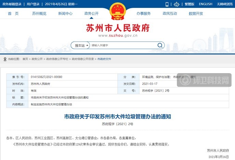Click the 用户登录 link
Image resolution: width=235 pixels, height=160 pixels.
[33, 4]
